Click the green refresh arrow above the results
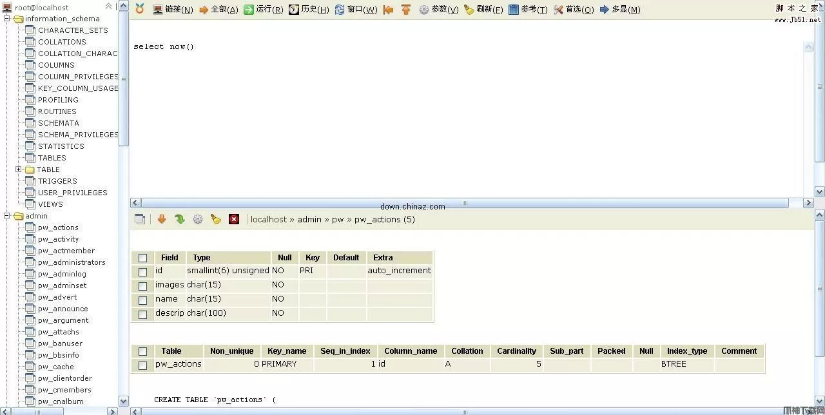Viewport: 825px width, 415px height. point(180,219)
